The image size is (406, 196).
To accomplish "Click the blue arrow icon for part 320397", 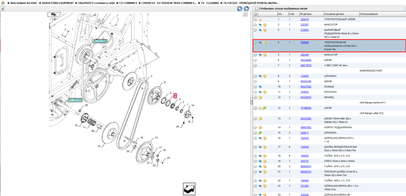I will coord(260,25).
